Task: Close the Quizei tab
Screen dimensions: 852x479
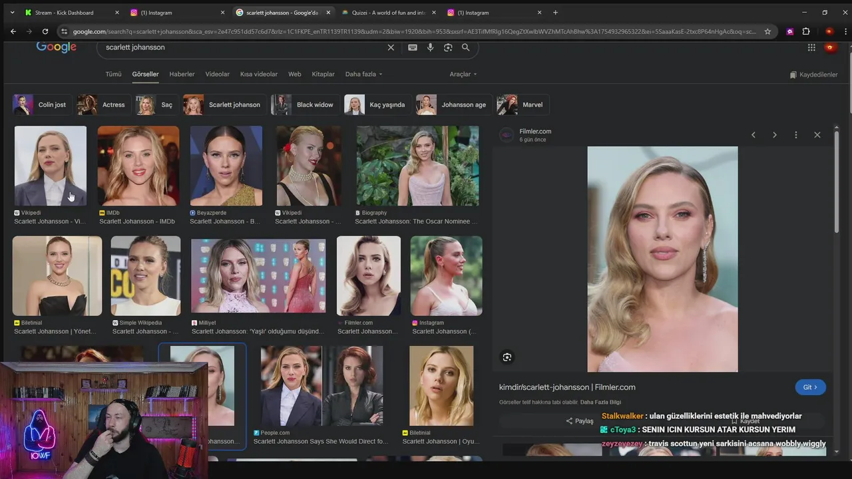Action: pyautogui.click(x=434, y=13)
